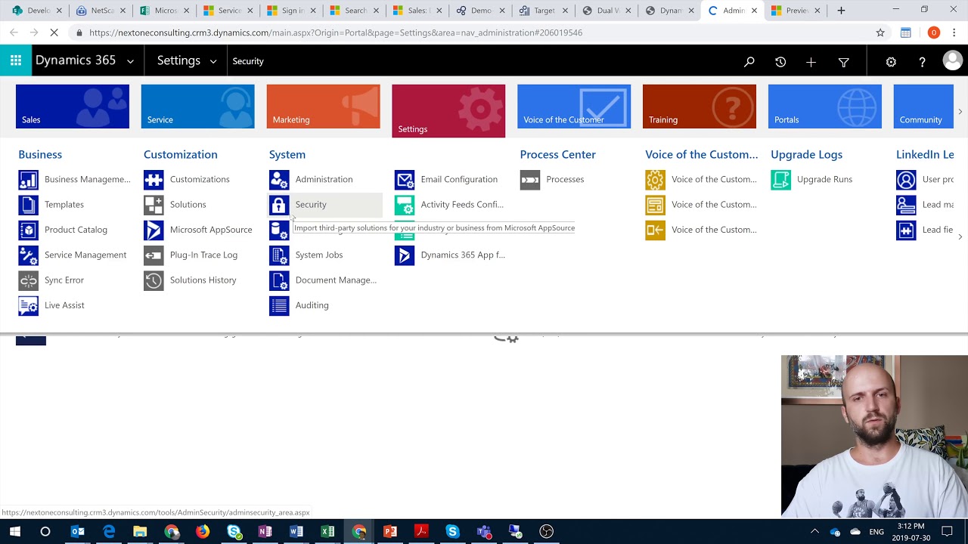
Task: Open Outlook from the taskbar
Action: (x=78, y=532)
